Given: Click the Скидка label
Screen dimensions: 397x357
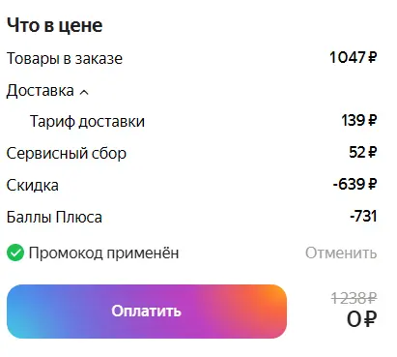Looking at the screenshot, I should (33, 186).
